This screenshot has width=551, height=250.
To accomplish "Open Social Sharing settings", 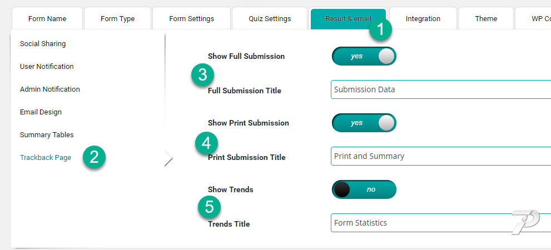I will point(43,44).
